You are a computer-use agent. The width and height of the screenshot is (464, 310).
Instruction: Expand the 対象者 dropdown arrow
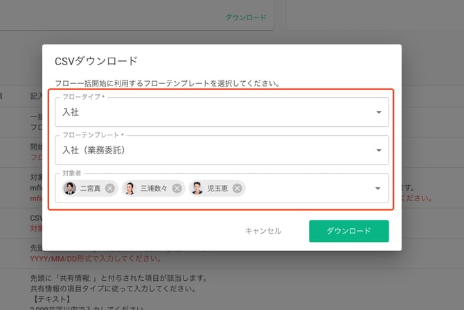[x=379, y=189]
